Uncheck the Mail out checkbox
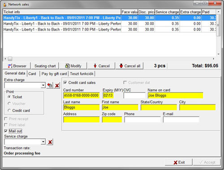This screenshot has width=224, height=170. click(6, 131)
